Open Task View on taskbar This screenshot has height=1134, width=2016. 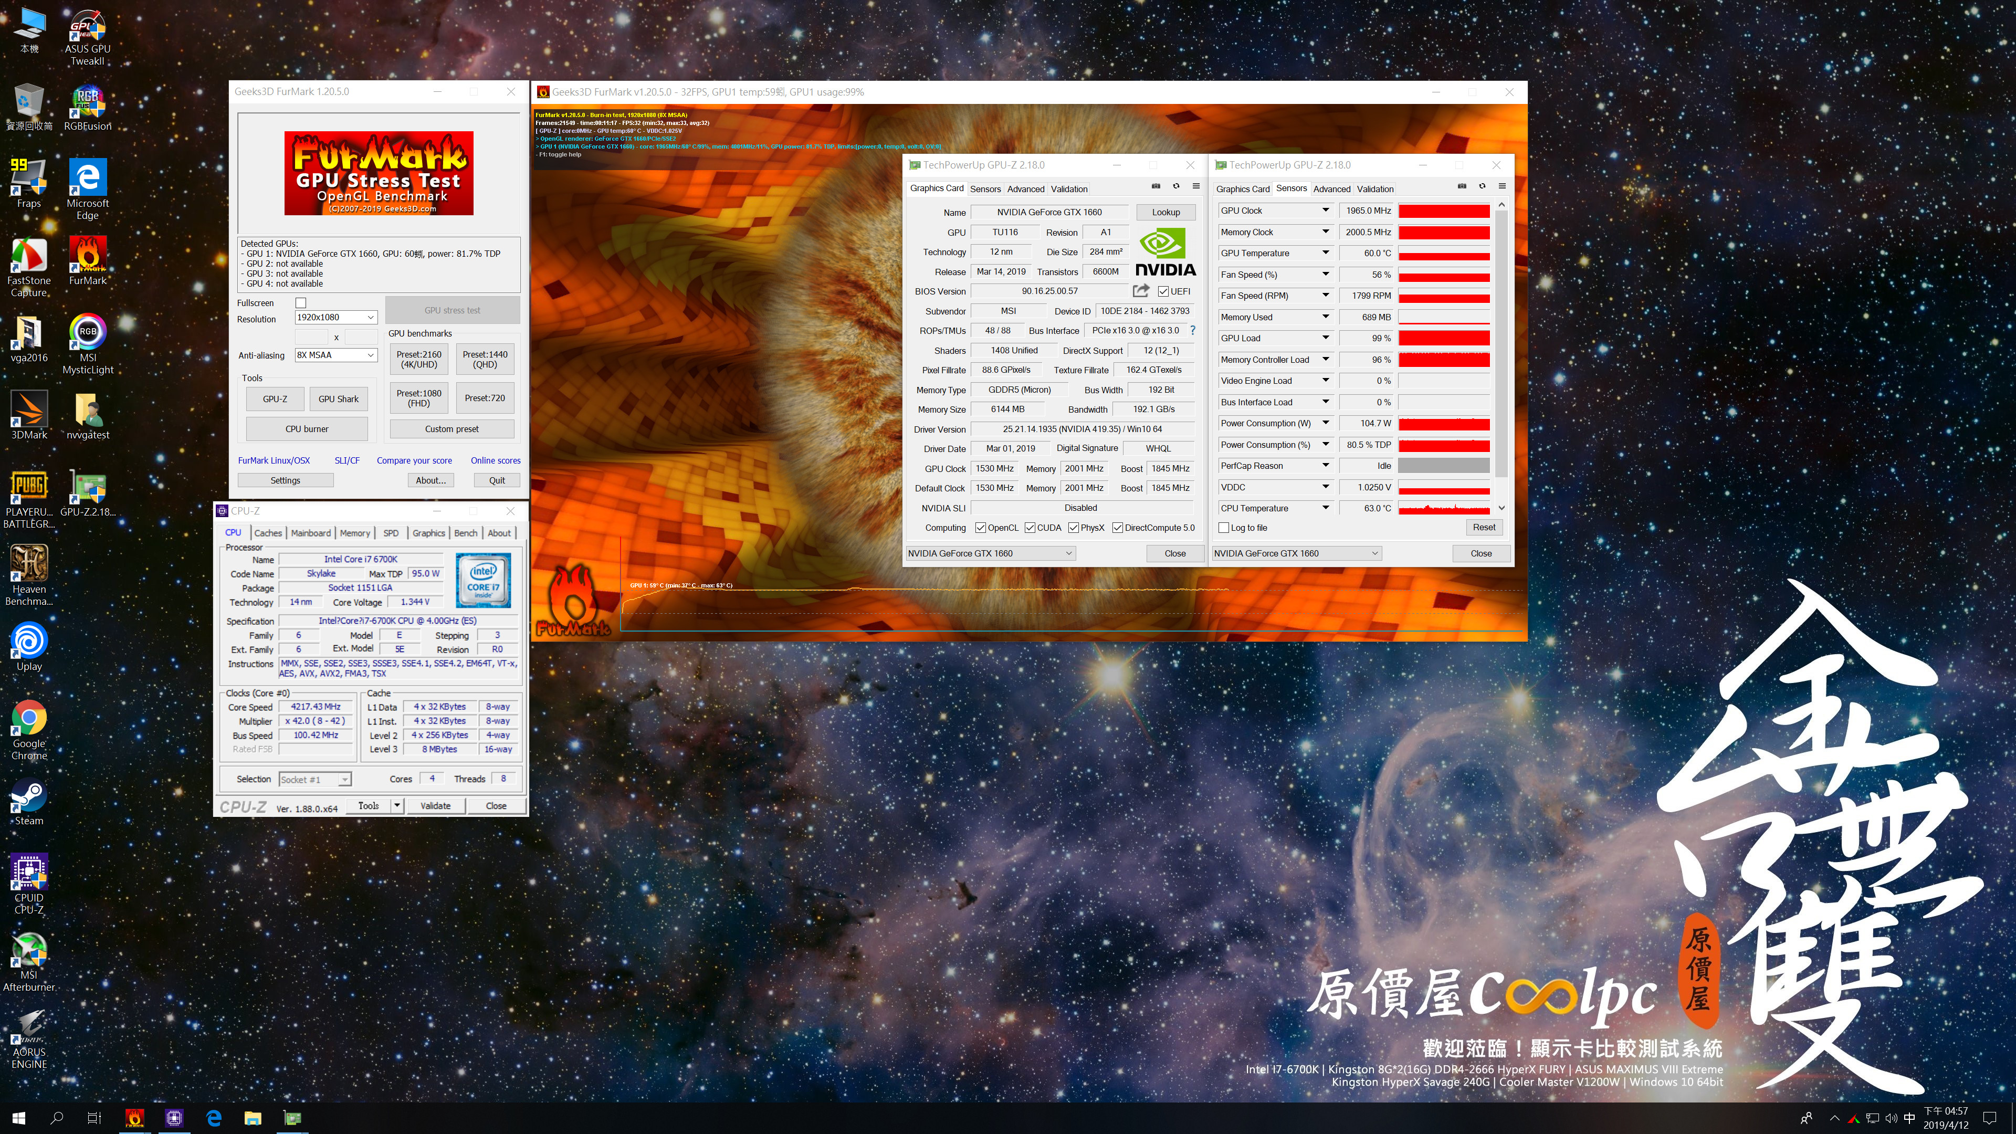coord(94,1118)
